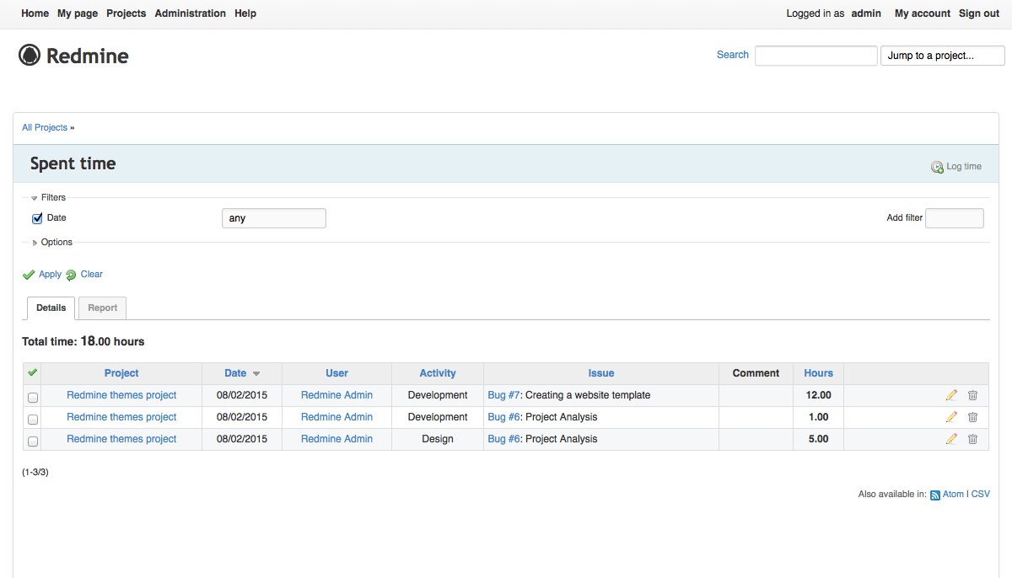Open Administration in top menu

click(191, 13)
